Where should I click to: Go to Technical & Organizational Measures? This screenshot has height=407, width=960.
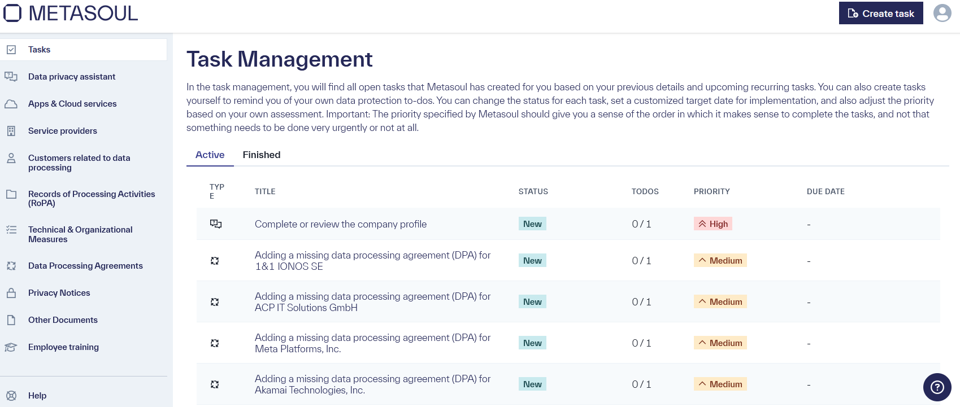pos(80,234)
